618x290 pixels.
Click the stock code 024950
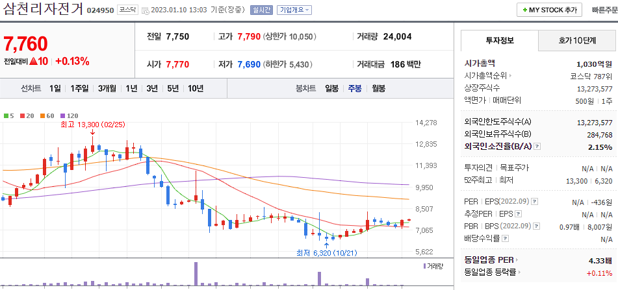[x=100, y=10]
